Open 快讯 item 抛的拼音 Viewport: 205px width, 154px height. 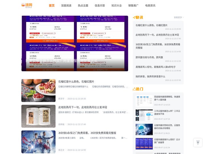coord(150,76)
